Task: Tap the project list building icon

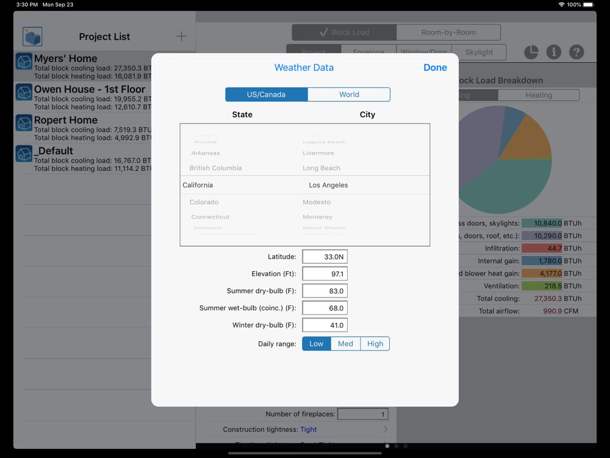Action: pos(32,37)
